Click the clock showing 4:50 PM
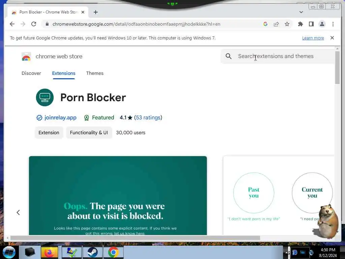The width and height of the screenshot is (345, 259). click(328, 250)
